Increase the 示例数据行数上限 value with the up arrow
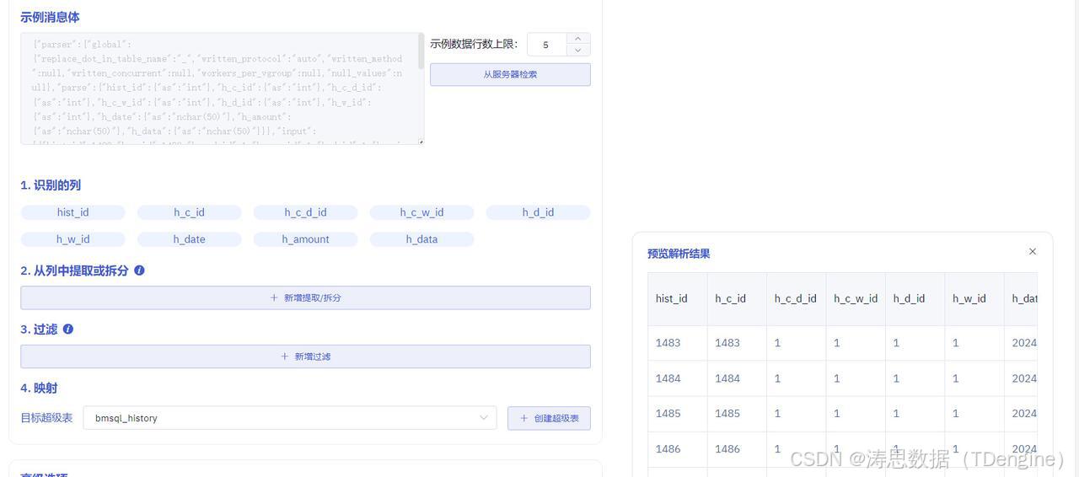1079x477 pixels. 578,39
